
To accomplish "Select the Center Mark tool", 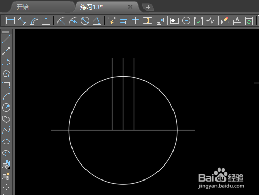I will point(186,21).
